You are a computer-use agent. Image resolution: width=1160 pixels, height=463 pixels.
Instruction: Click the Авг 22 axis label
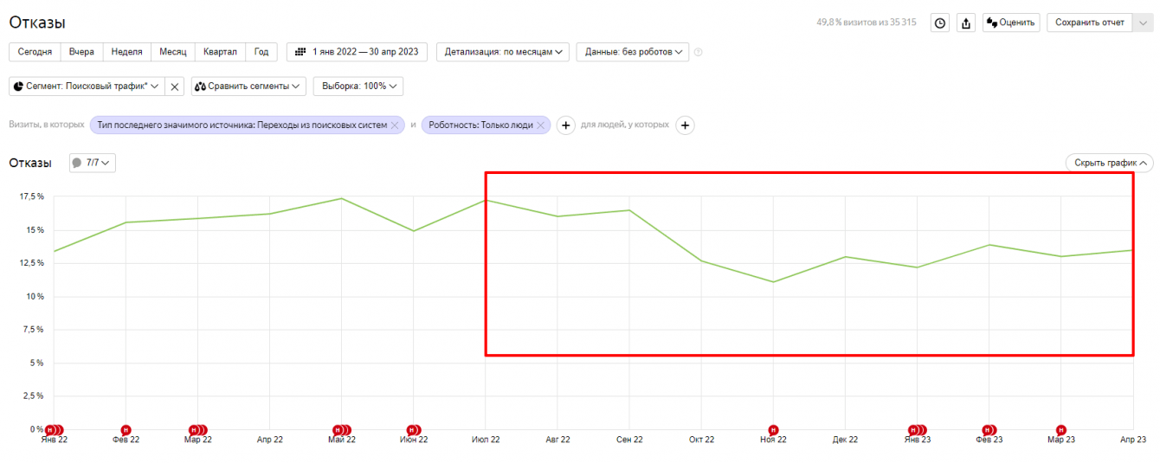point(557,440)
